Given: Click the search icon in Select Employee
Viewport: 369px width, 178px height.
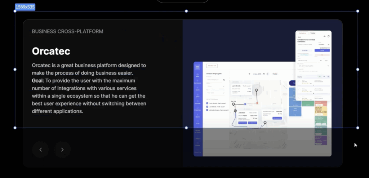Looking at the screenshot, I should (224, 80).
